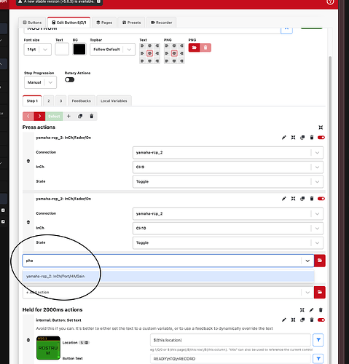This screenshot has width=349, height=364.
Task: Toggle the Rotary Actions switch
Action: [x=69, y=80]
